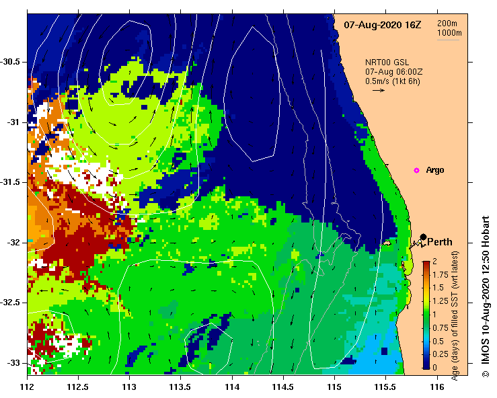Image resolution: width=497 pixels, height=398 pixels.
Task: Click longitude axis label 115
Action: pyautogui.click(x=334, y=387)
